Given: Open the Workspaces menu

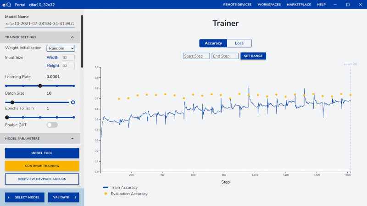Looking at the screenshot, I should pos(269,5).
